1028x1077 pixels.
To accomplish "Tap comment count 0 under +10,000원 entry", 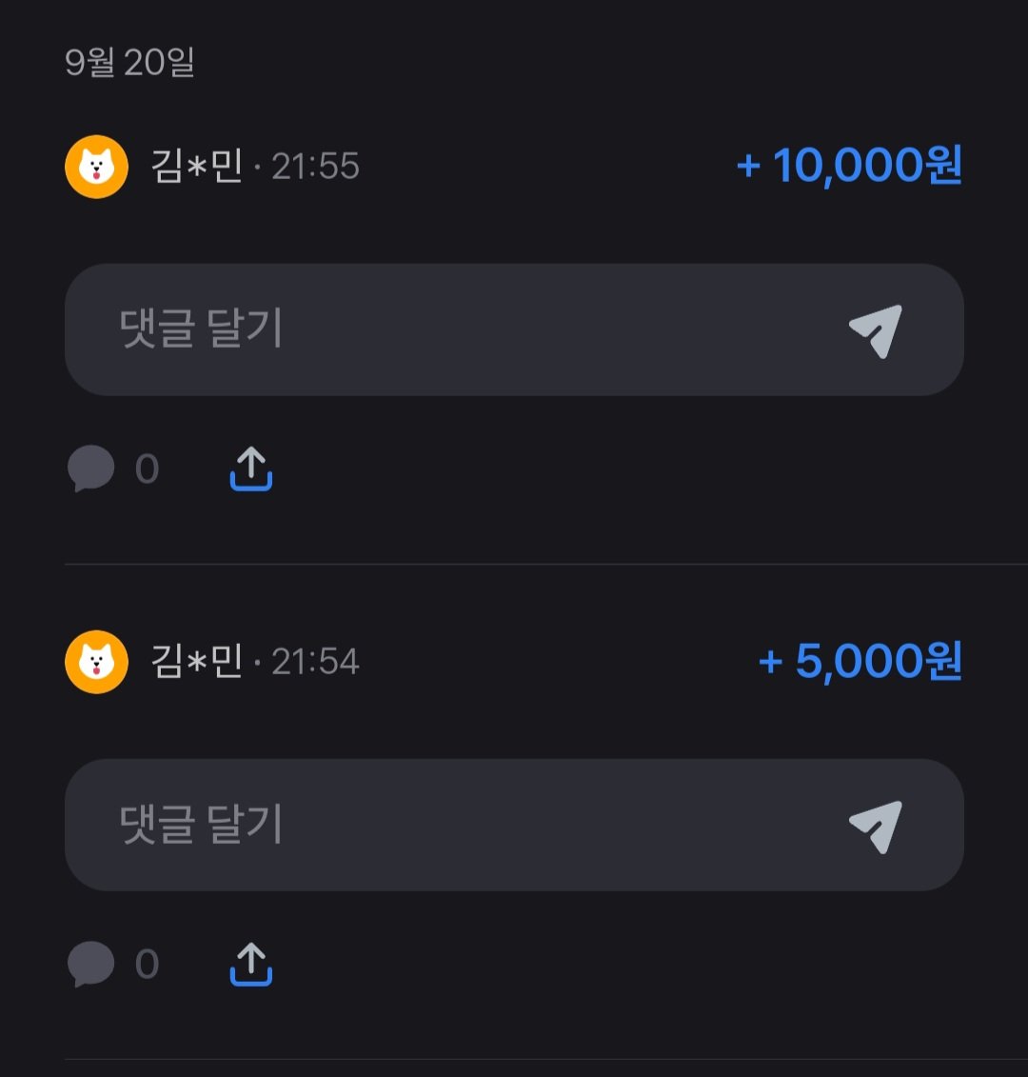I will (x=147, y=469).
